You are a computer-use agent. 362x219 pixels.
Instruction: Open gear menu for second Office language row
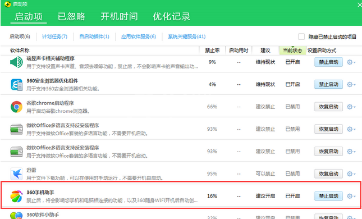point(351,152)
